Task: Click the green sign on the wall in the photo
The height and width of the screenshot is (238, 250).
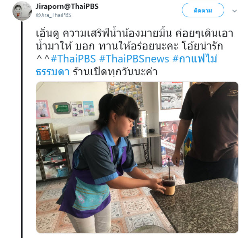Action: [x=62, y=108]
